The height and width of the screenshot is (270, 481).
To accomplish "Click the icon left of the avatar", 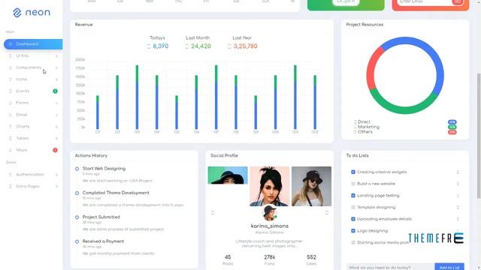I will pyautogui.click(x=213, y=212).
